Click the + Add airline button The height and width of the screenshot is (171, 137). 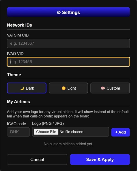coord(121,132)
